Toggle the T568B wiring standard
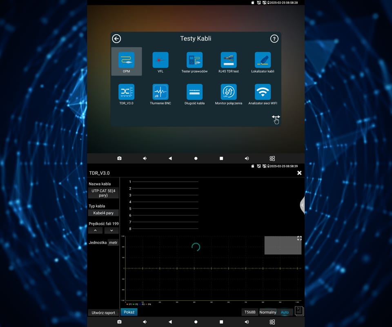This screenshot has height=327, width=392. (250, 312)
